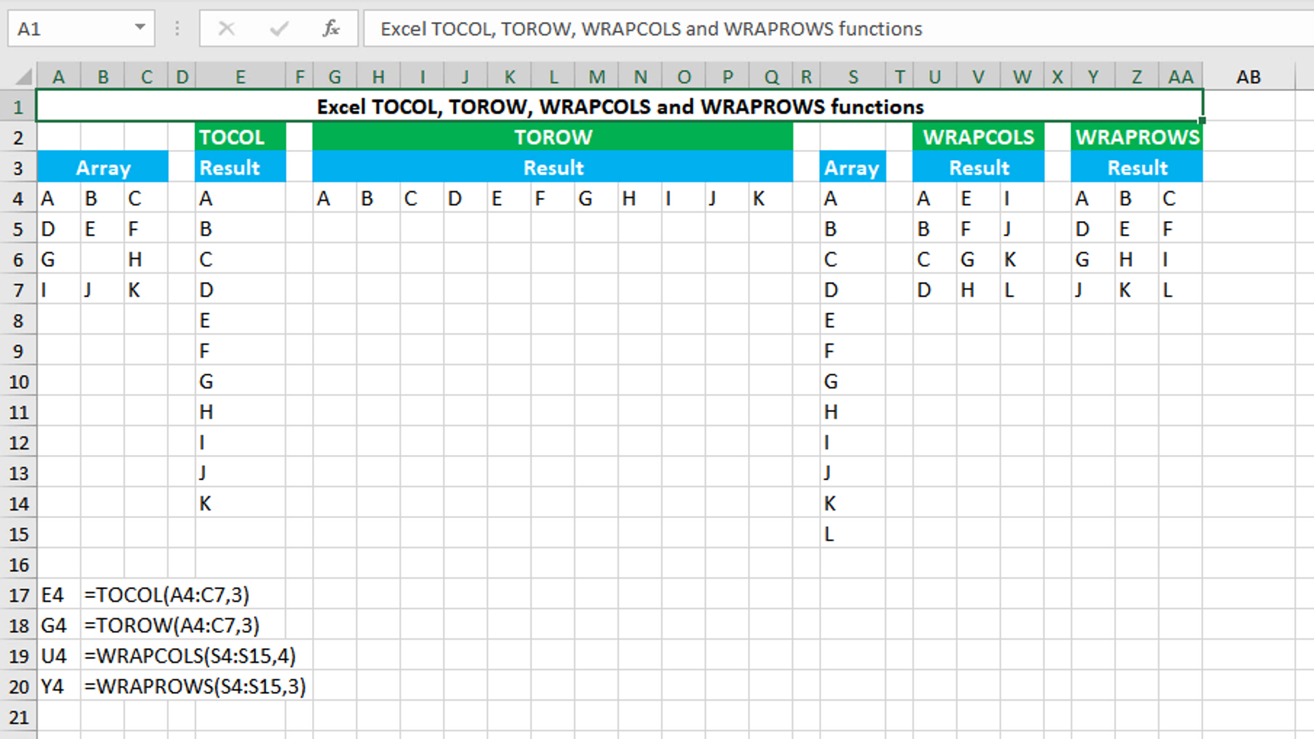Select row 1 header
The height and width of the screenshot is (739, 1314).
click(x=18, y=107)
